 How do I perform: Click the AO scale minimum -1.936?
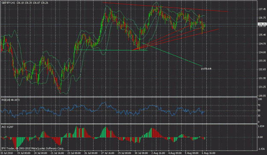coord(261,149)
